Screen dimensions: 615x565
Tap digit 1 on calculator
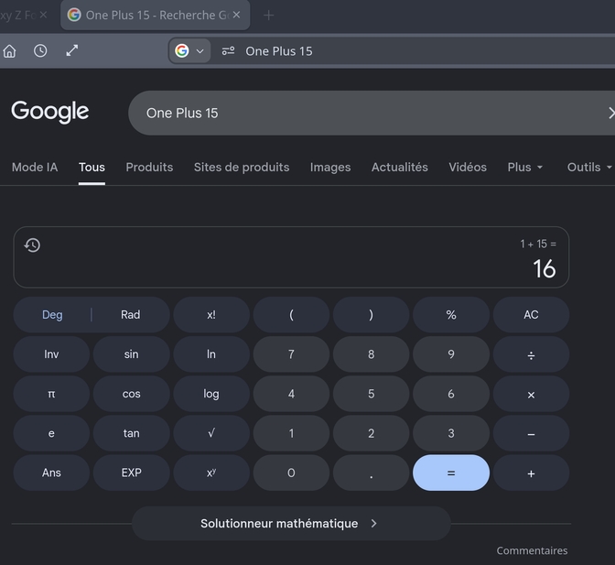click(x=291, y=433)
